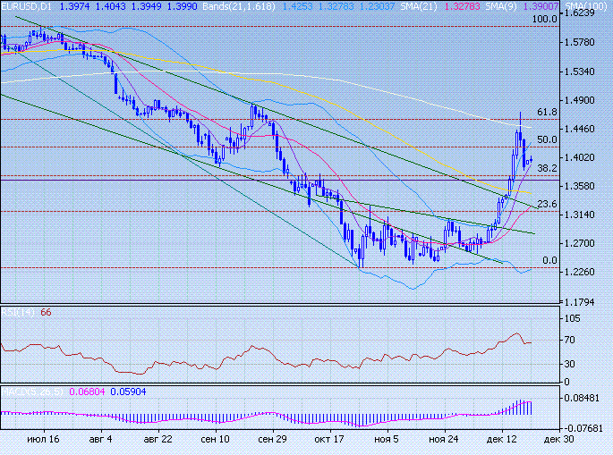Click the blue MACD signal value 0.05904
The image size is (613, 455).
125,391
